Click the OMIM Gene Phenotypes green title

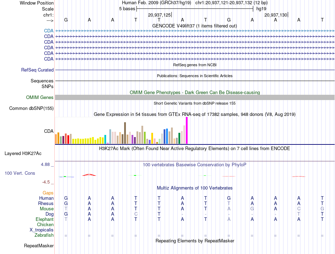195,92
